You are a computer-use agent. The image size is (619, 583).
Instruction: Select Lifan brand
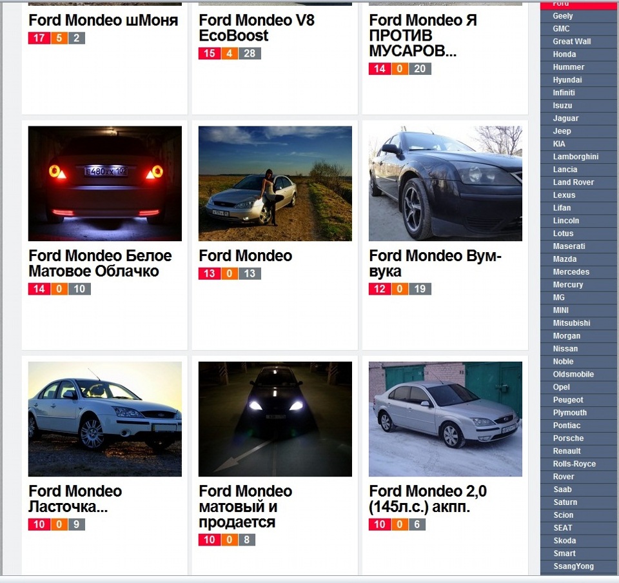coord(580,208)
